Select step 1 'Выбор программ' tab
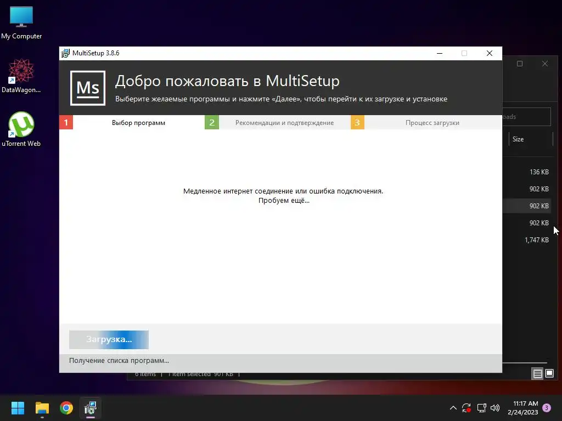 click(132, 122)
